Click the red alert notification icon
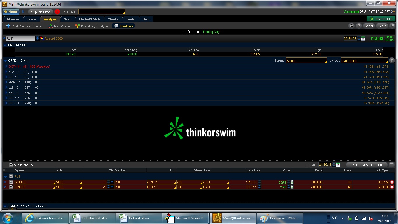398x224 pixels. 57,12
